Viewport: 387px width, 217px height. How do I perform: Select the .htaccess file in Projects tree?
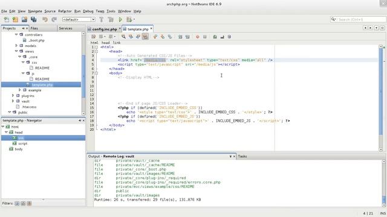[29, 107]
